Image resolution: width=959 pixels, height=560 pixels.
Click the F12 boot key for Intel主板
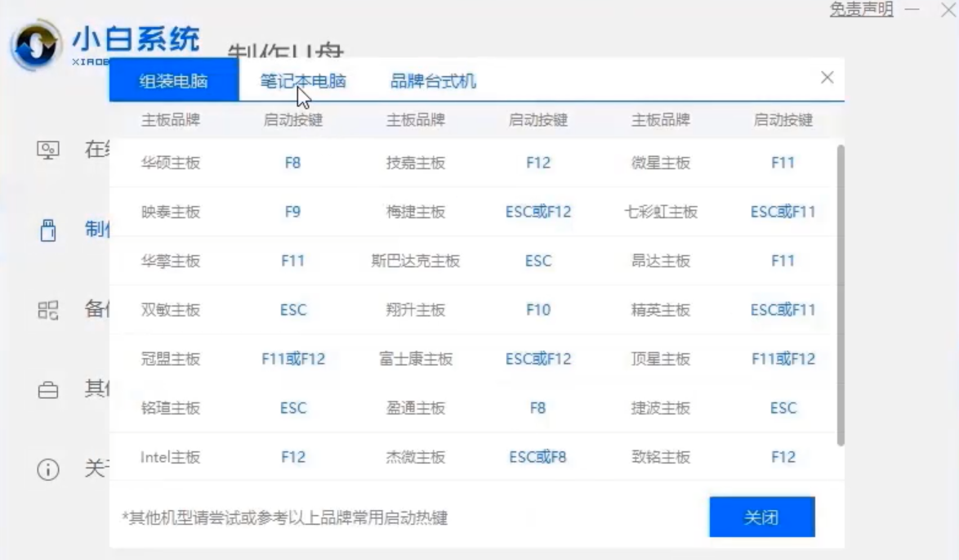tap(292, 457)
